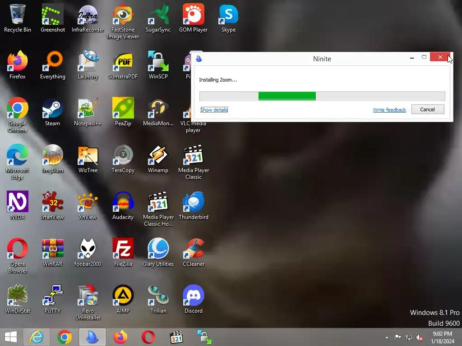The image size is (462, 346).
Task: Click the muted volume tray icon
Action: [420, 337]
